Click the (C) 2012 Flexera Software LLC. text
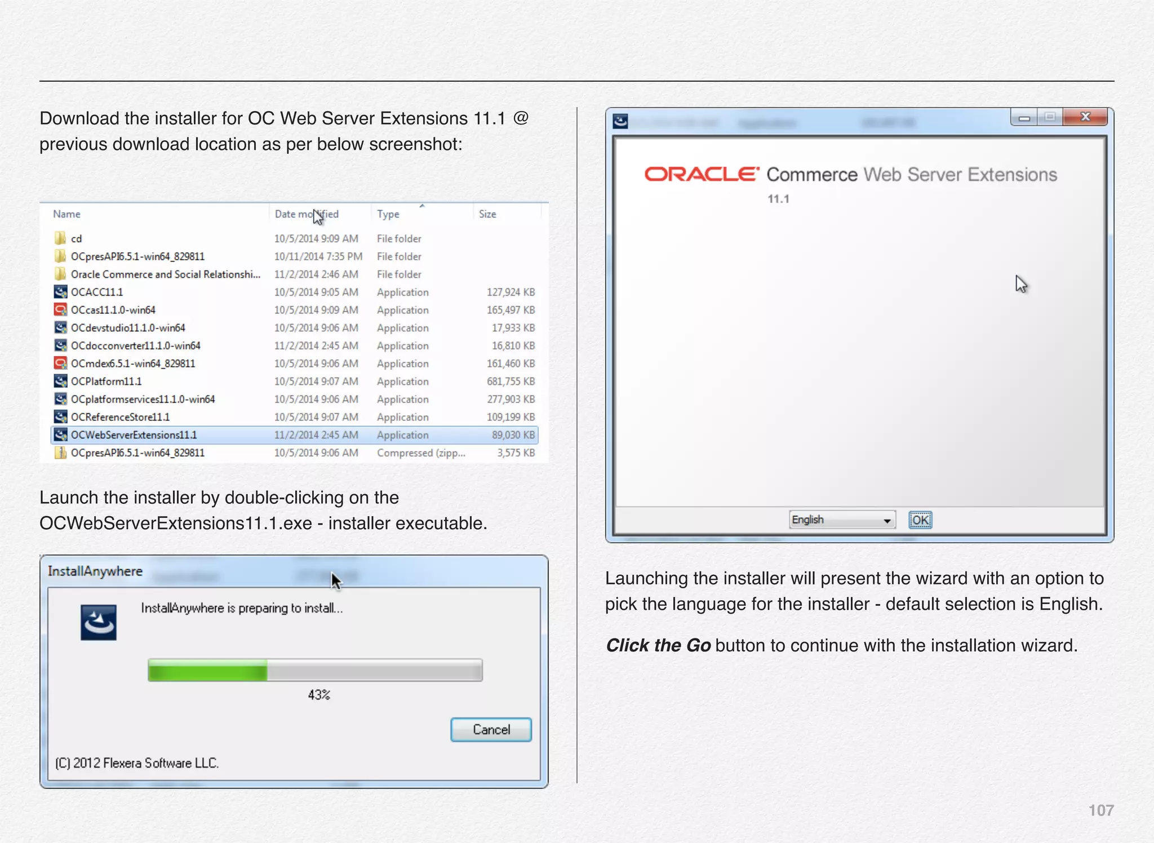Image resolution: width=1154 pixels, height=843 pixels. pyautogui.click(x=137, y=763)
